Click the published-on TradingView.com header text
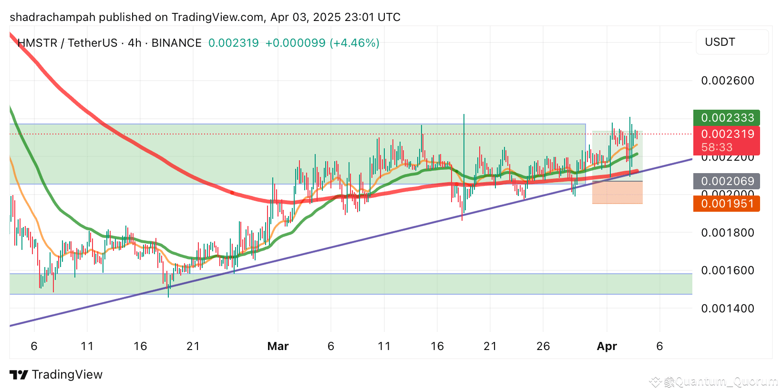The width and height of the screenshot is (782, 392). click(x=205, y=17)
